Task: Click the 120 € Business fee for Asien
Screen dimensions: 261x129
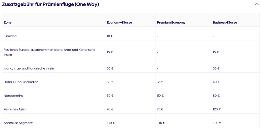Action: (x=217, y=109)
